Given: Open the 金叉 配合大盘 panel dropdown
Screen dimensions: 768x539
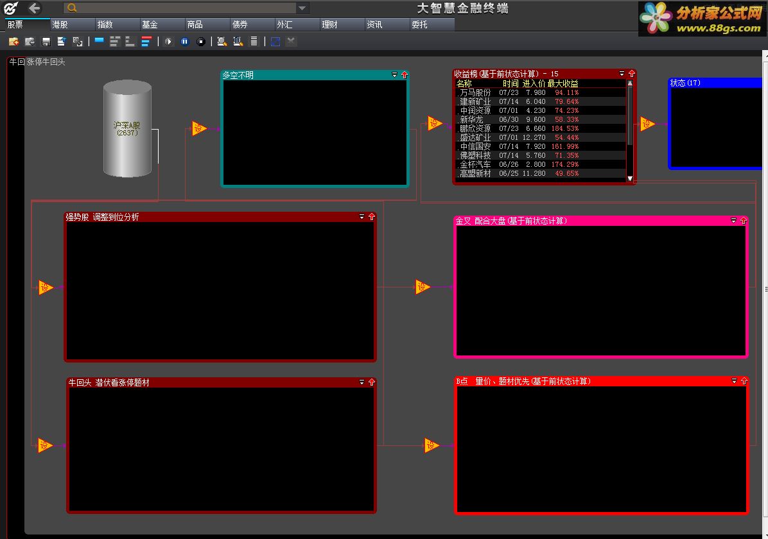Looking at the screenshot, I should pos(733,220).
